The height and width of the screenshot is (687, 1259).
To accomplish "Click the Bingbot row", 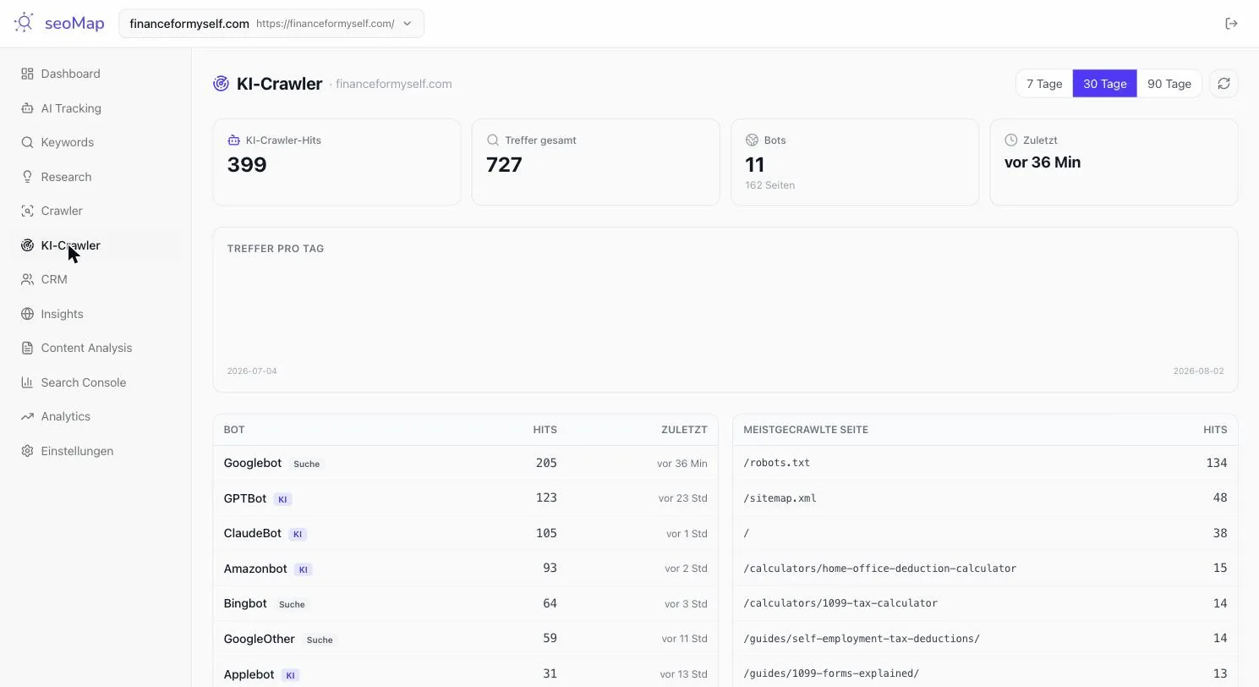I will 465,603.
